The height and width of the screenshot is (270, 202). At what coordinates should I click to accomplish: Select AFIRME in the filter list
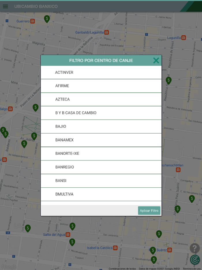pyautogui.click(x=101, y=86)
